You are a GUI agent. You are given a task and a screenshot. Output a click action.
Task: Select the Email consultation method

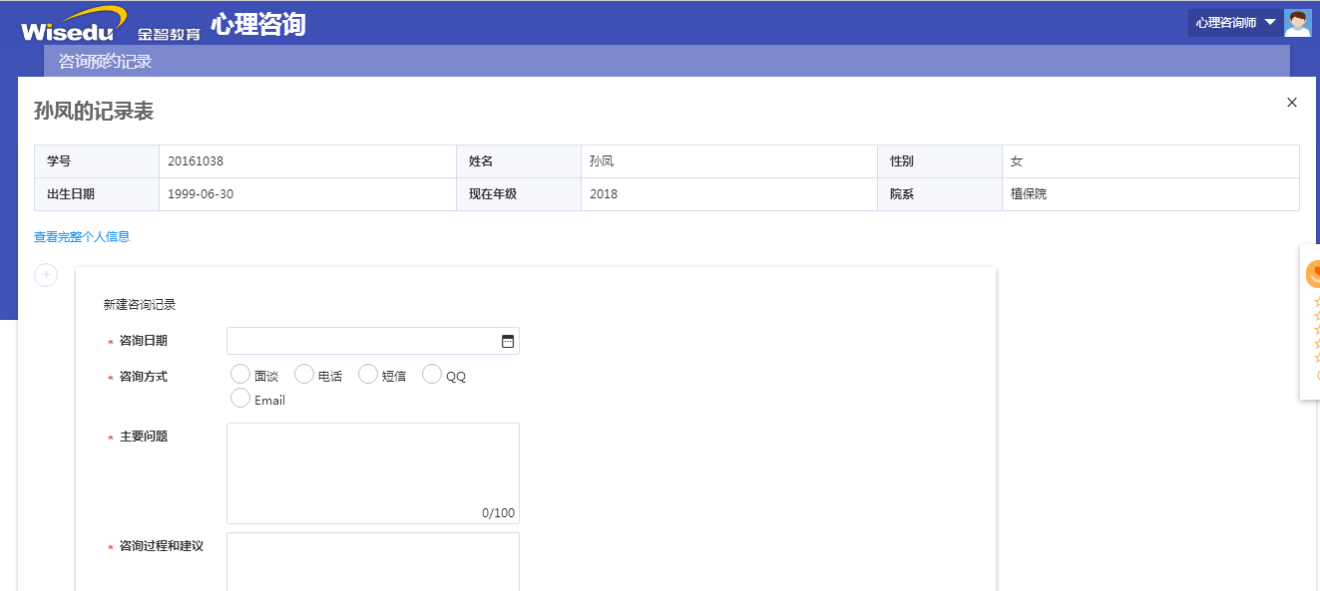point(239,398)
